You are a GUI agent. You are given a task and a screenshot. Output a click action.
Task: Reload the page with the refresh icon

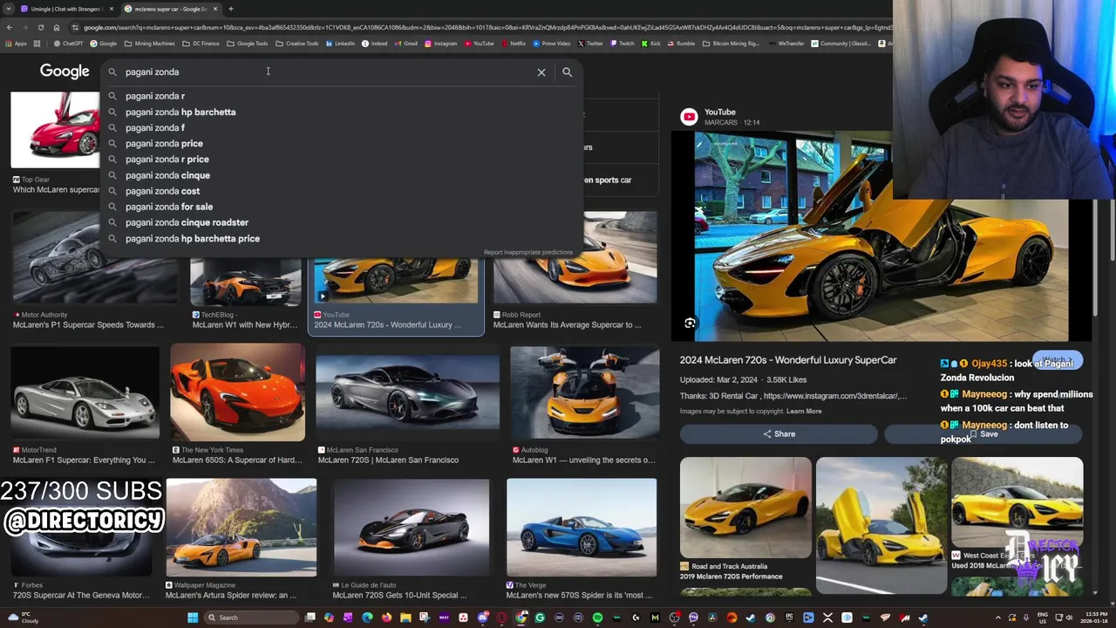click(x=40, y=27)
